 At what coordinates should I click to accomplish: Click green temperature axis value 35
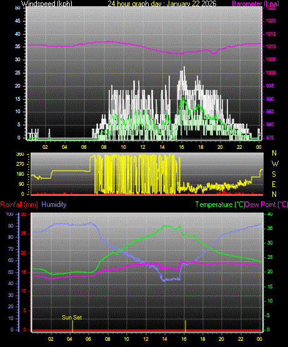(270, 228)
